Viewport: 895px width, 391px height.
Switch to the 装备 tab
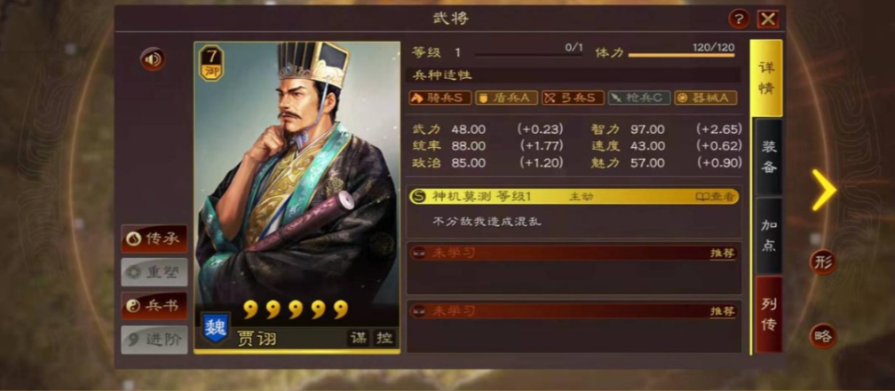pyautogui.click(x=768, y=157)
